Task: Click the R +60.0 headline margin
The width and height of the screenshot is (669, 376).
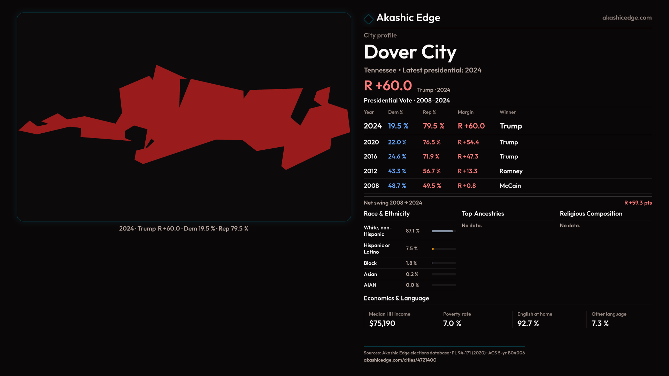Action: point(387,86)
